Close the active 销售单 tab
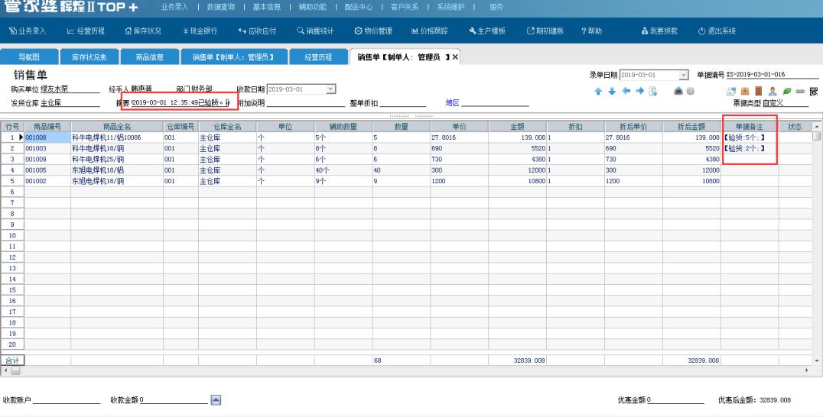 tap(455, 57)
